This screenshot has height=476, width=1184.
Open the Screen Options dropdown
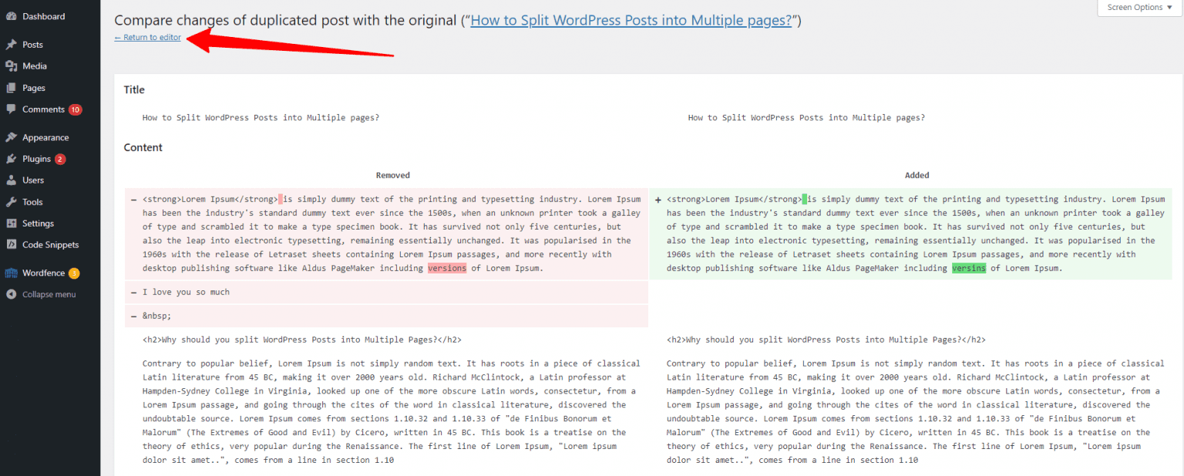pos(1139,7)
